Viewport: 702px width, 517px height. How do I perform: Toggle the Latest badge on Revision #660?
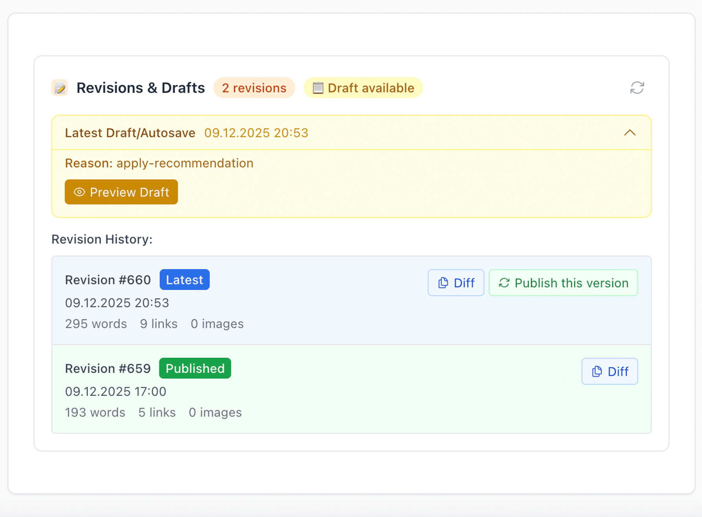click(184, 280)
